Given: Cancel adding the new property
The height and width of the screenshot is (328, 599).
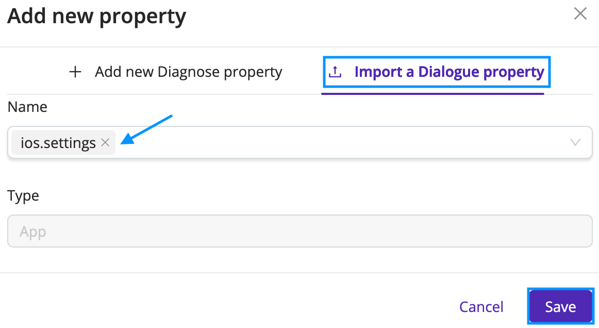Looking at the screenshot, I should [x=481, y=306].
